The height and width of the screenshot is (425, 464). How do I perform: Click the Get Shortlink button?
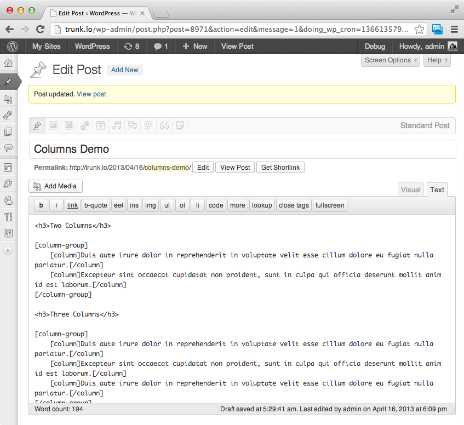click(x=280, y=168)
